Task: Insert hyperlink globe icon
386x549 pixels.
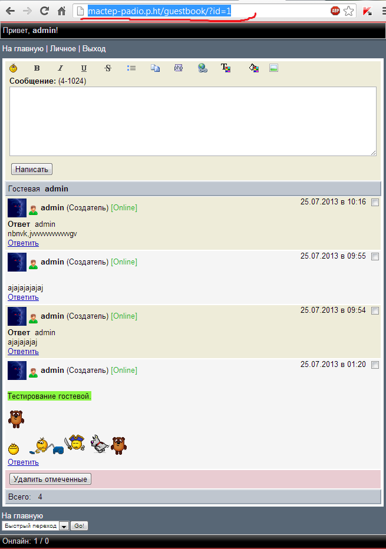Action: point(203,68)
